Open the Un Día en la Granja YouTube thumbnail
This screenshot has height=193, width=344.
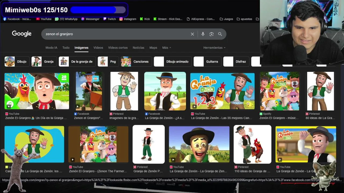pos(37,91)
